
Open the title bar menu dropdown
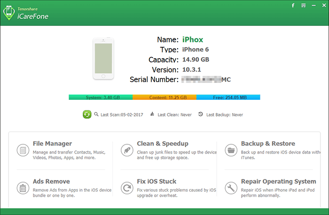pos(303,6)
